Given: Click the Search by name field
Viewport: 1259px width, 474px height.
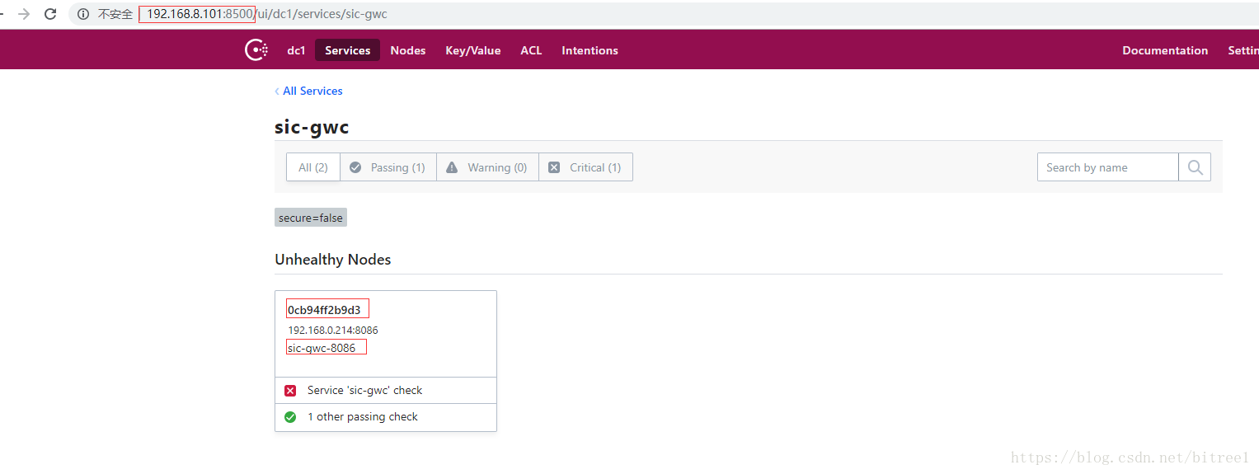Looking at the screenshot, I should click(1107, 167).
